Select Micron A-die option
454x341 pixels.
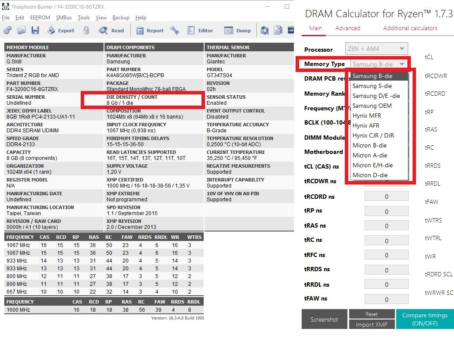click(380, 155)
